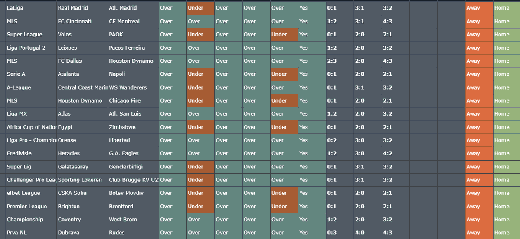520x239 pixels.
Task: Select the Premier League cell
Action: [x=31, y=206]
